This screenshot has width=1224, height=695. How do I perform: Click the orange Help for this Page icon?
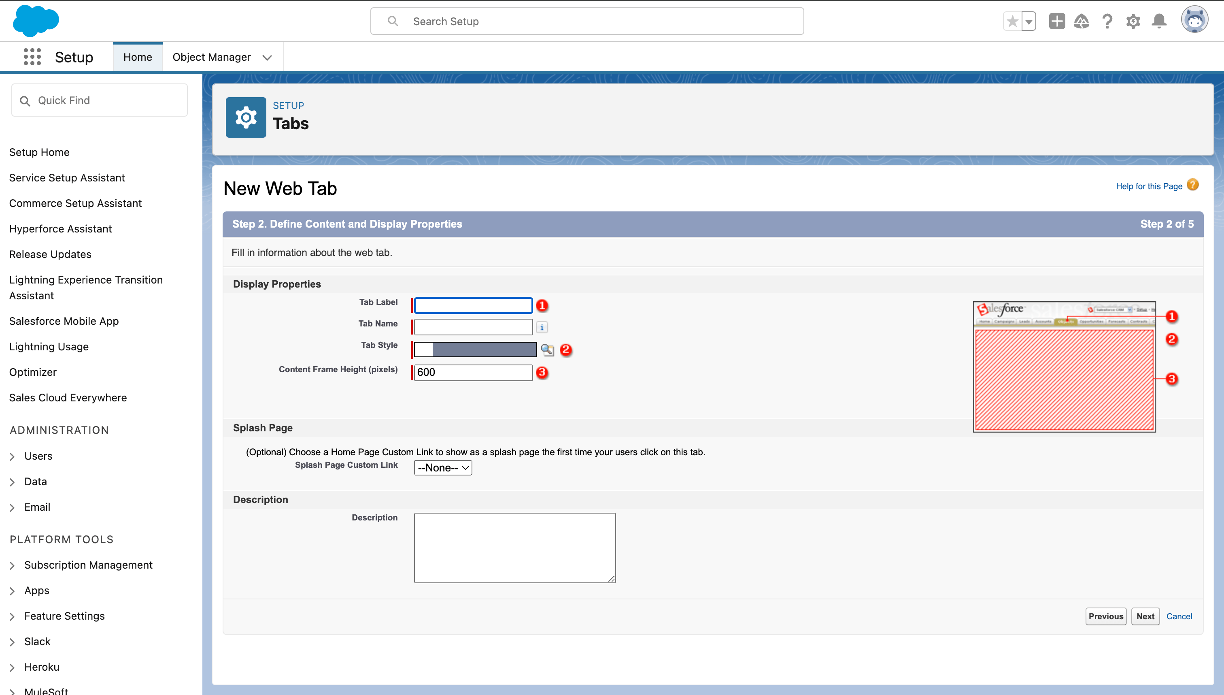pyautogui.click(x=1192, y=185)
